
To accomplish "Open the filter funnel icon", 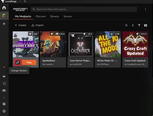I will 139,25.
